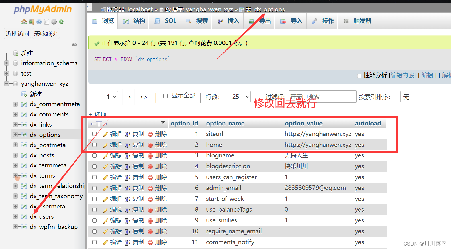The height and width of the screenshot is (249, 451).
Task: Click copy icon for home row
Action: coord(128,145)
